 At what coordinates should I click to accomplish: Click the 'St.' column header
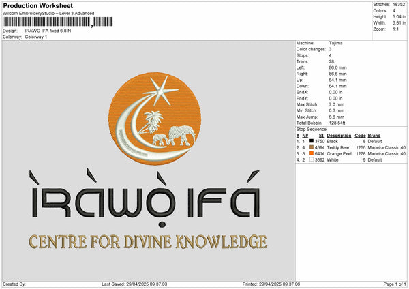tap(322, 136)
